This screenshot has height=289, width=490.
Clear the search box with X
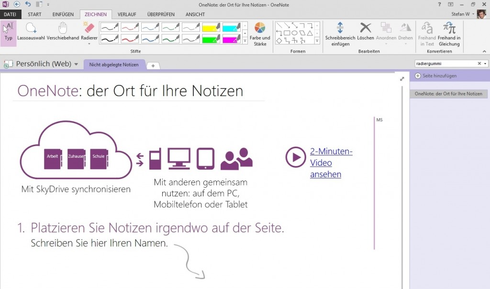coord(479,64)
